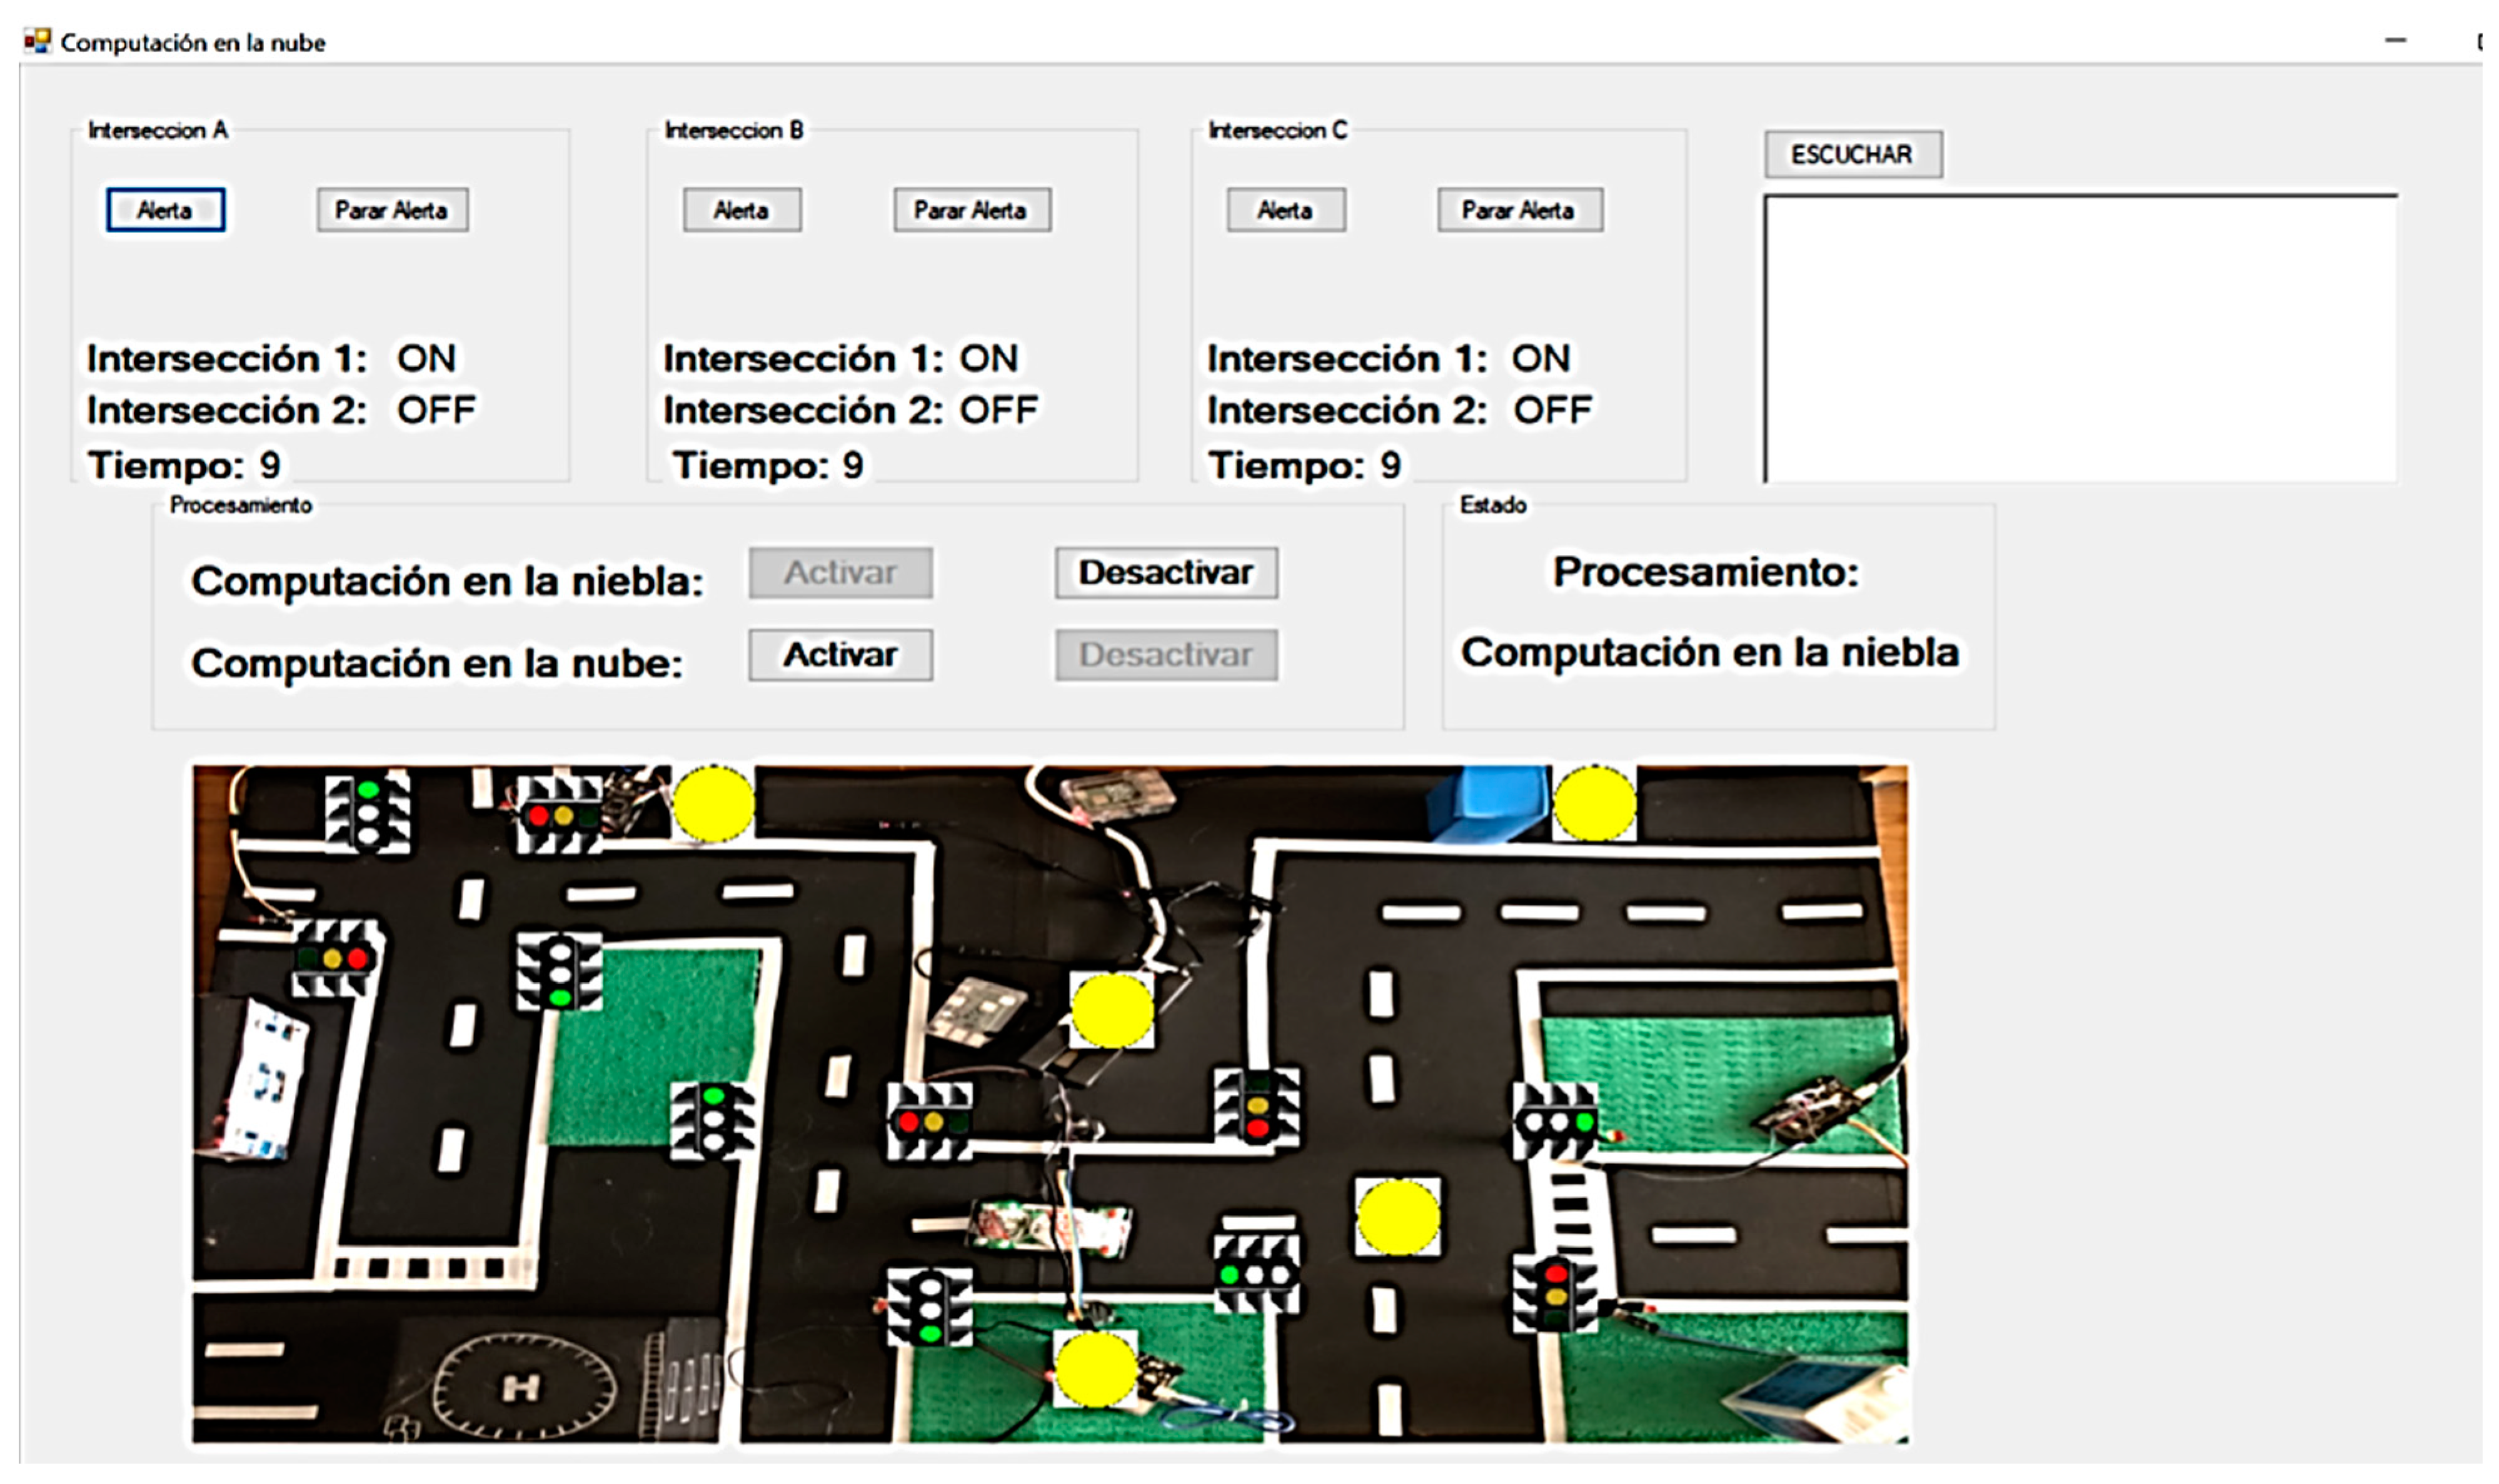The width and height of the screenshot is (2499, 1484).
Task: Click the top-left green traffic light
Action: coord(368,811)
